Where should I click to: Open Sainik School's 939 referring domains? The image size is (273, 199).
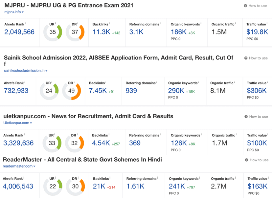coord(131,91)
